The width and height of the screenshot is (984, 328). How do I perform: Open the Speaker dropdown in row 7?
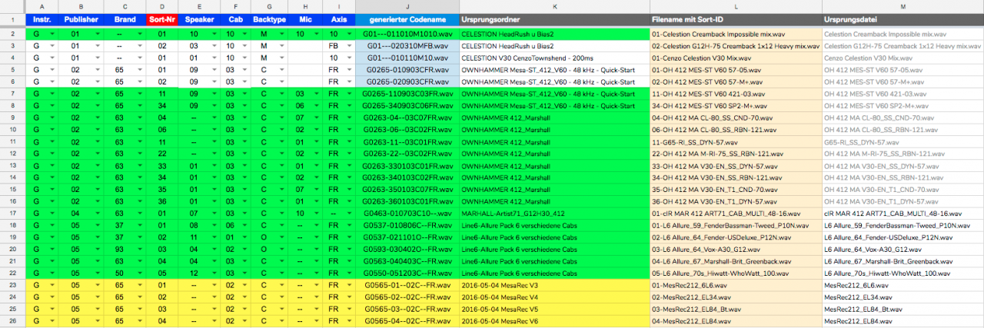(214, 92)
